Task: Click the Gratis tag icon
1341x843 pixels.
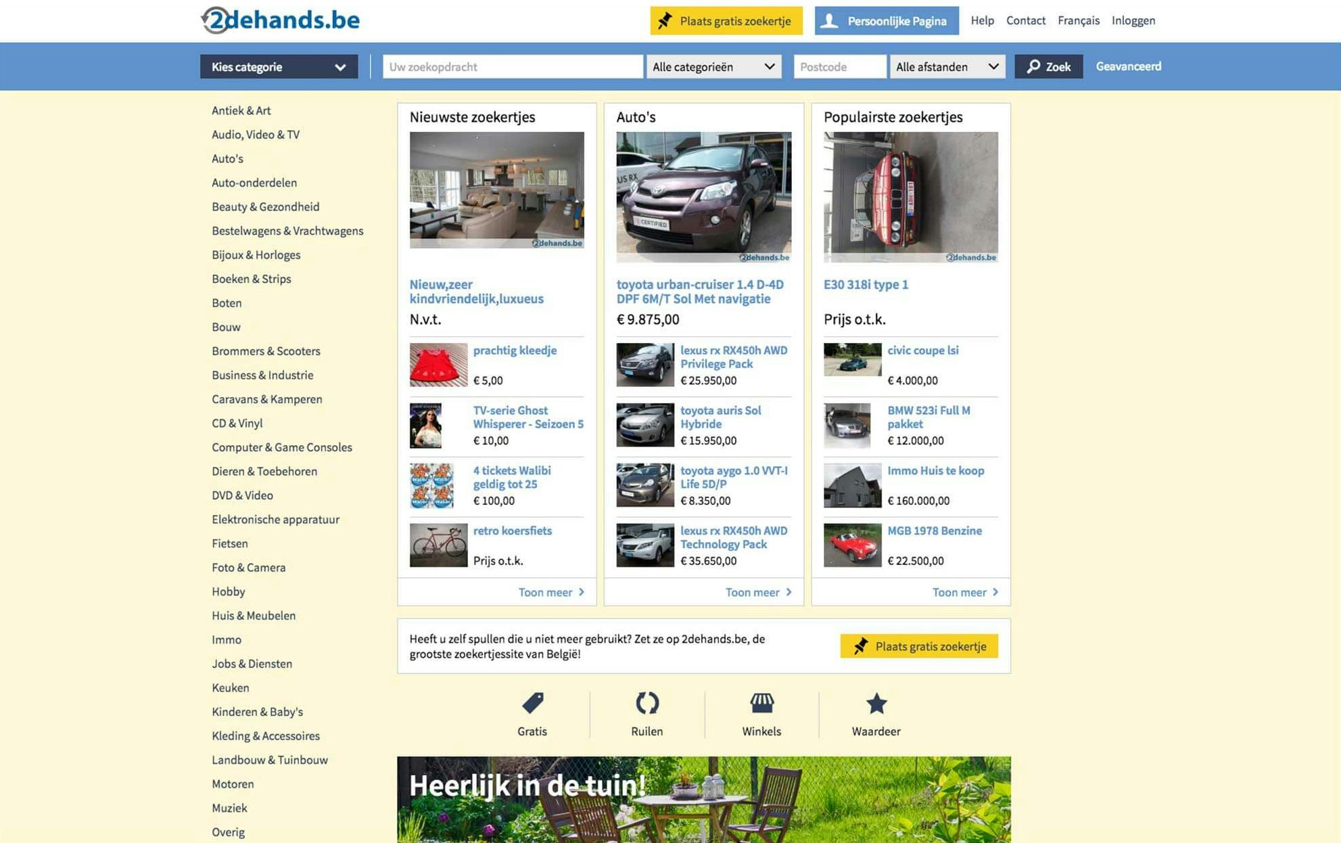Action: 532,704
